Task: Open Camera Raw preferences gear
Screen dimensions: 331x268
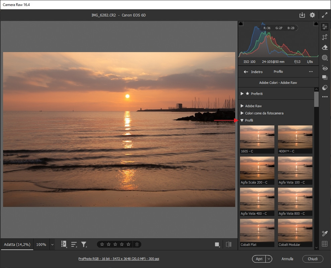Action: (x=312, y=15)
